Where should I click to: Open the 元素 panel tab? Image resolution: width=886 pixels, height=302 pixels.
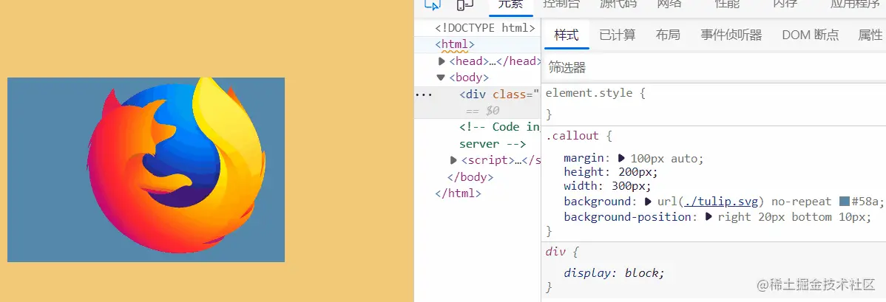click(511, 4)
